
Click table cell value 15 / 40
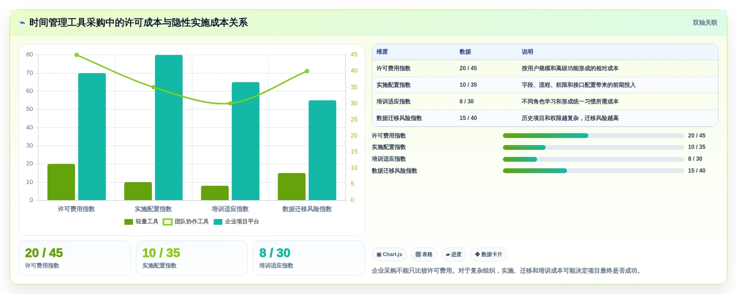coord(468,119)
